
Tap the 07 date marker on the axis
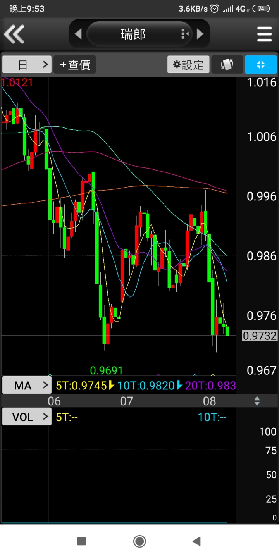(126, 401)
